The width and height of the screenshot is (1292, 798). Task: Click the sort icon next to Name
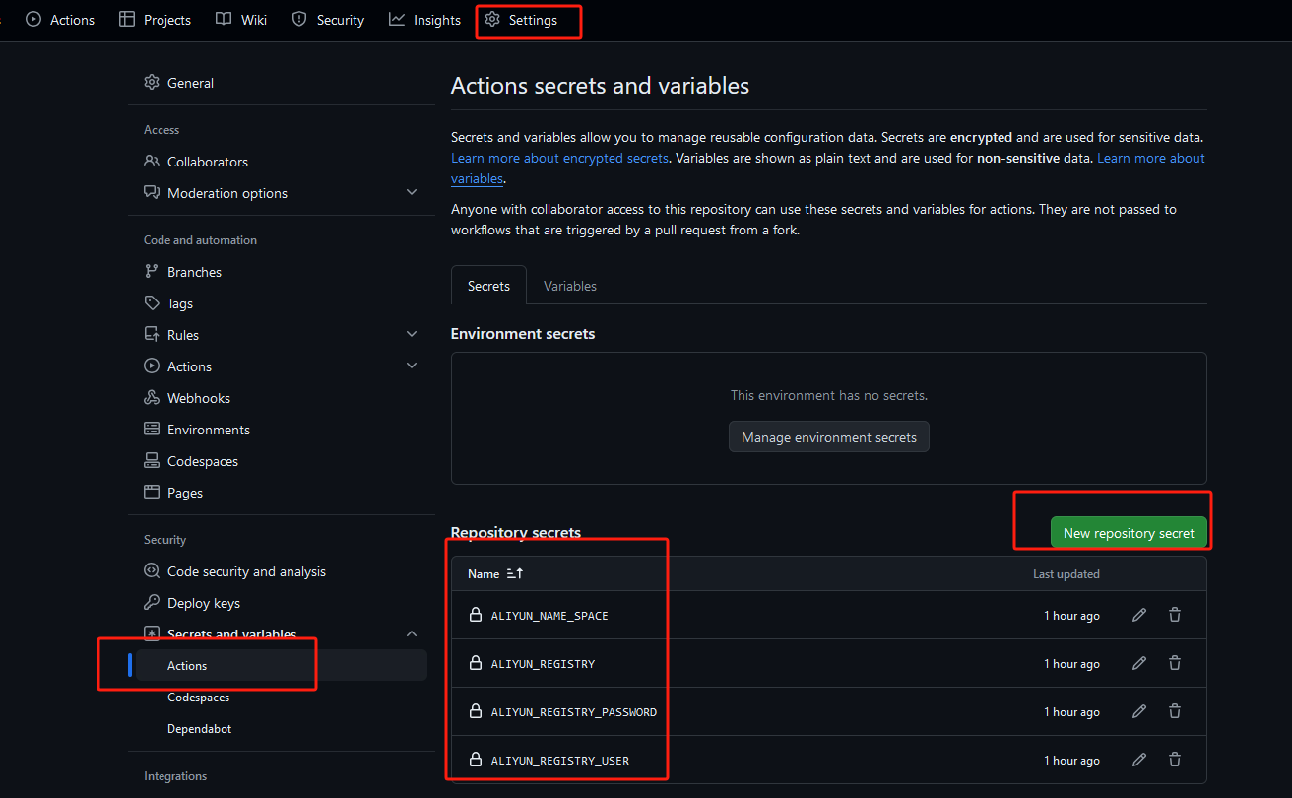[515, 573]
